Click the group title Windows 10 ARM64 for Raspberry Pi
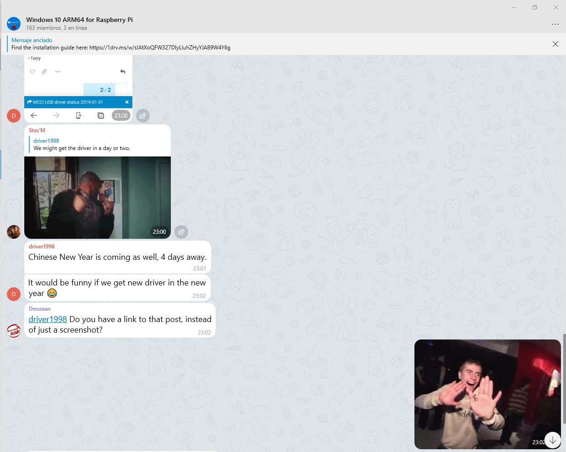The width and height of the screenshot is (566, 452). pos(79,20)
